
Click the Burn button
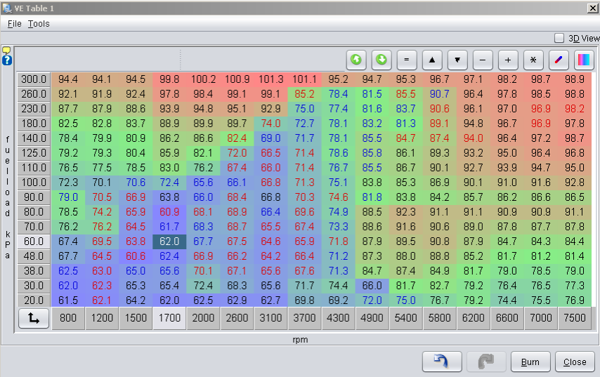coord(530,362)
